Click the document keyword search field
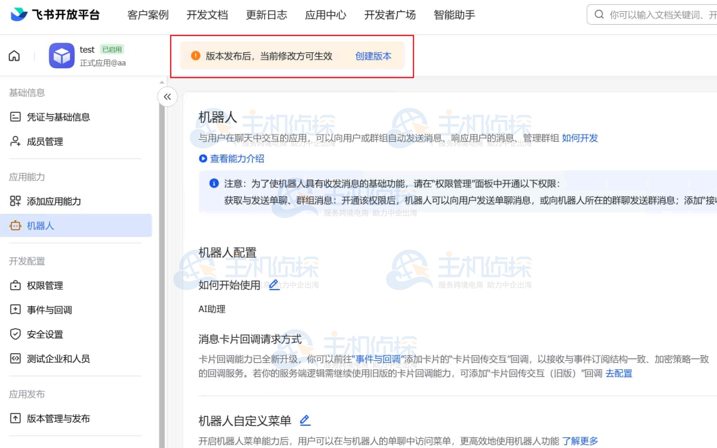This screenshot has height=448, width=717. click(660, 15)
